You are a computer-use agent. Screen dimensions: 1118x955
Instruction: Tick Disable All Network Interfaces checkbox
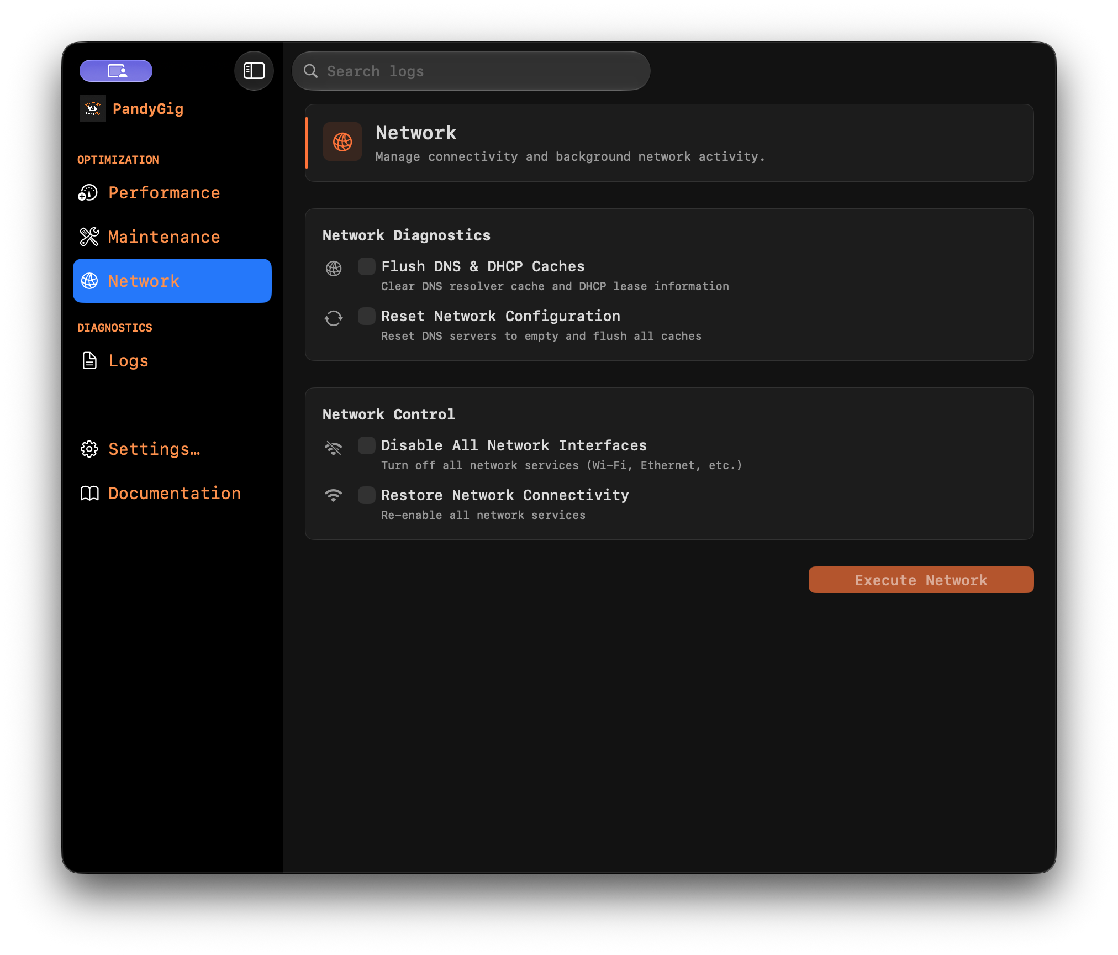click(367, 445)
